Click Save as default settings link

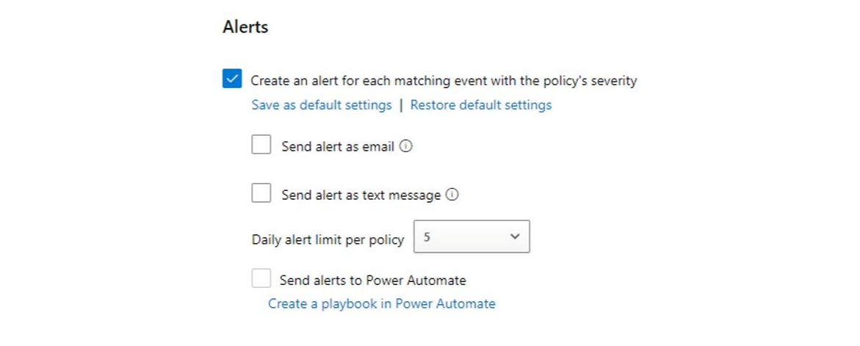click(x=322, y=105)
